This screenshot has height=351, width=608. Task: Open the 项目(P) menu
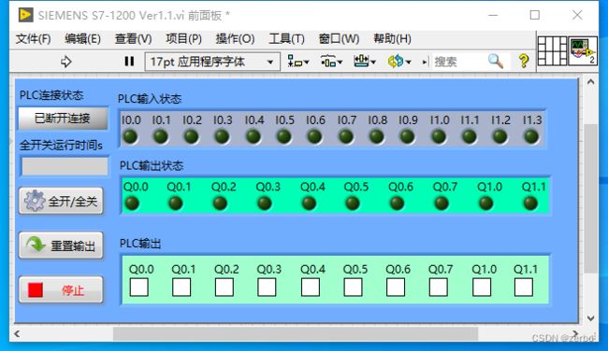click(183, 38)
